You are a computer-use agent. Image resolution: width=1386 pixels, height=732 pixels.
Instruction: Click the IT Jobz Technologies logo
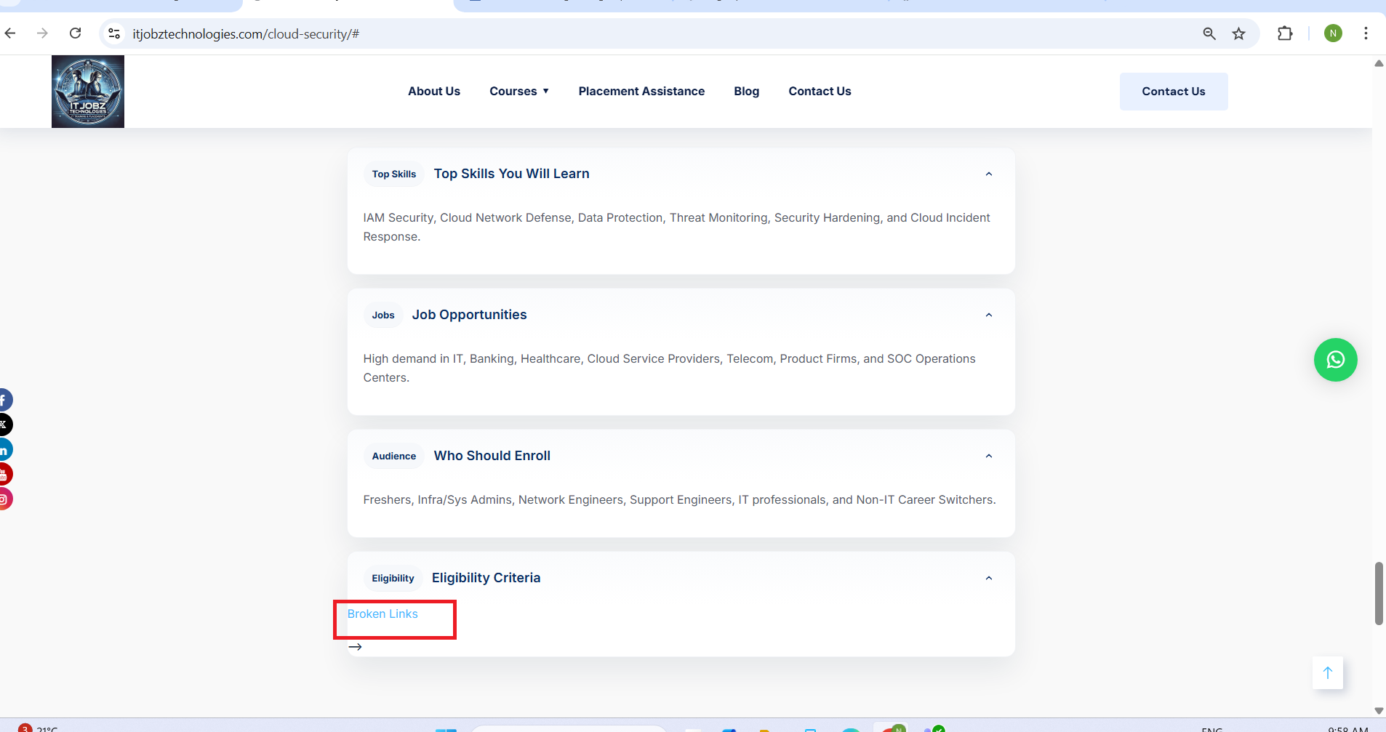[88, 92]
